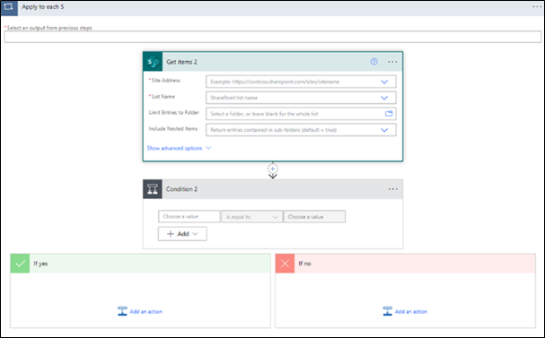Expand the Include Nested Items dropdown
This screenshot has height=338, width=545.
[x=384, y=130]
